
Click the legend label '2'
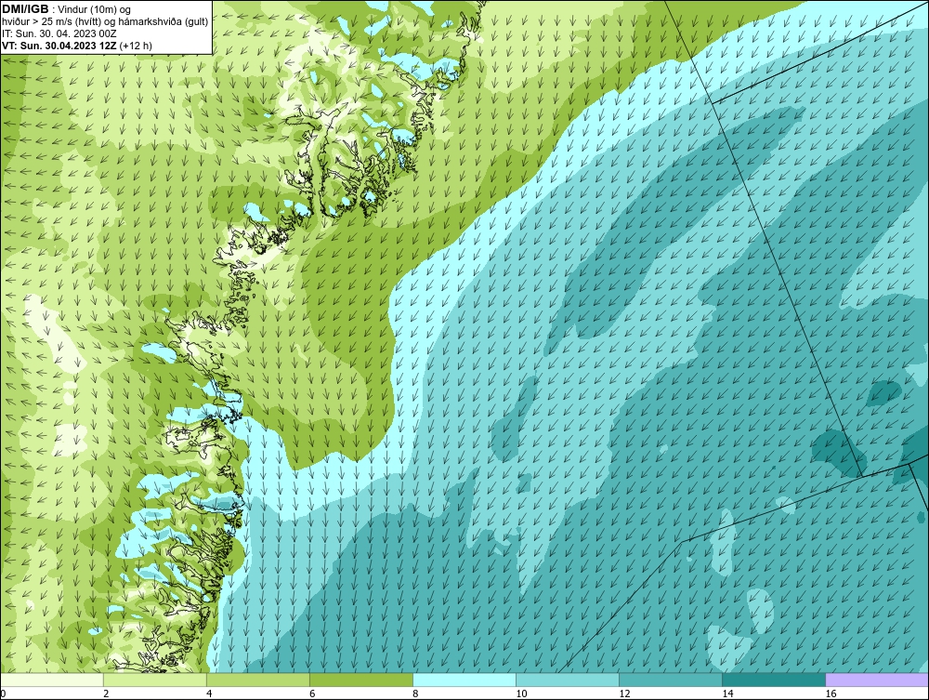106,693
